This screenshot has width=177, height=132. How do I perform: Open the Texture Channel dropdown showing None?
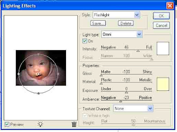pyautogui.click(x=133, y=109)
